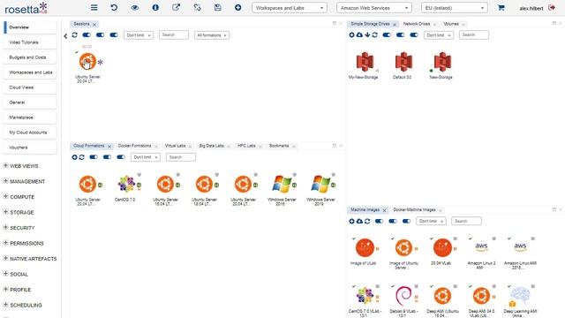The width and height of the screenshot is (565, 318).
Task: Expand SECURITY section
Action: tap(5, 228)
